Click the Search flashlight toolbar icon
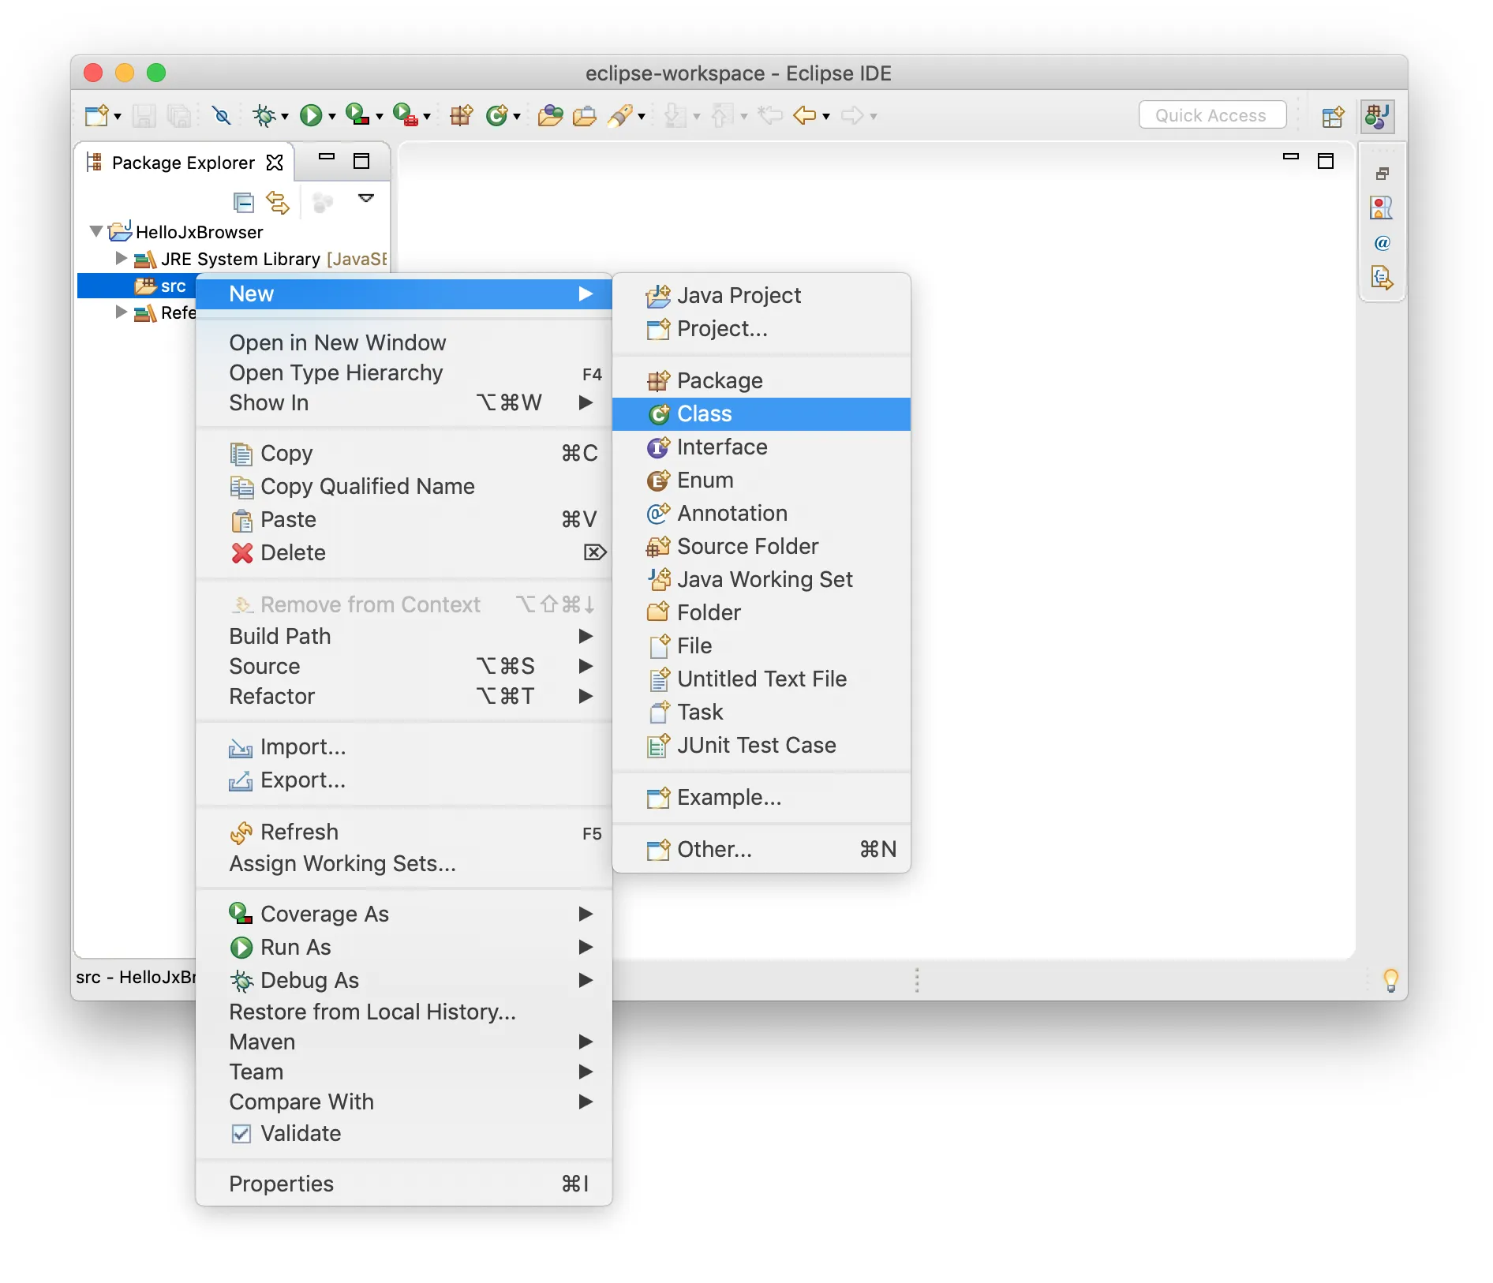The image size is (1493, 1283). coord(620,116)
